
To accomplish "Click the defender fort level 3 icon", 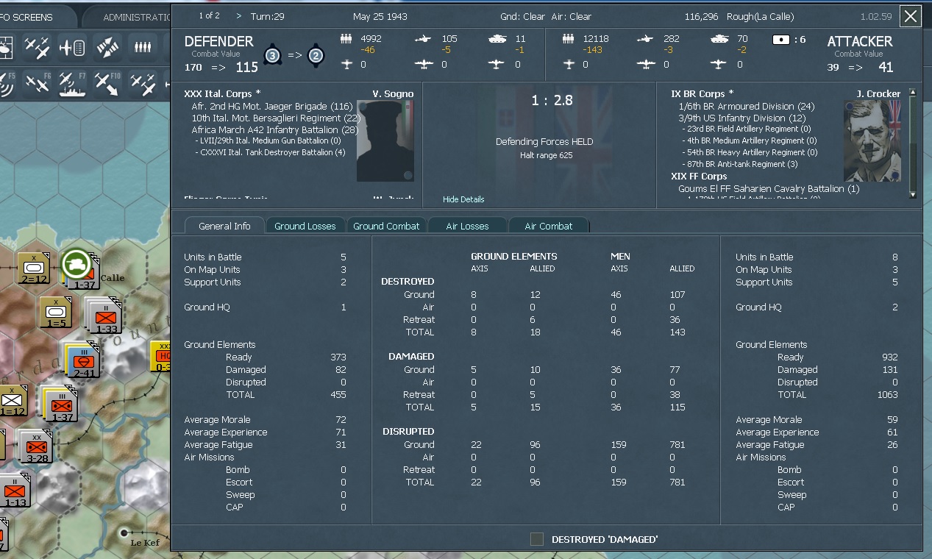I will (273, 55).
